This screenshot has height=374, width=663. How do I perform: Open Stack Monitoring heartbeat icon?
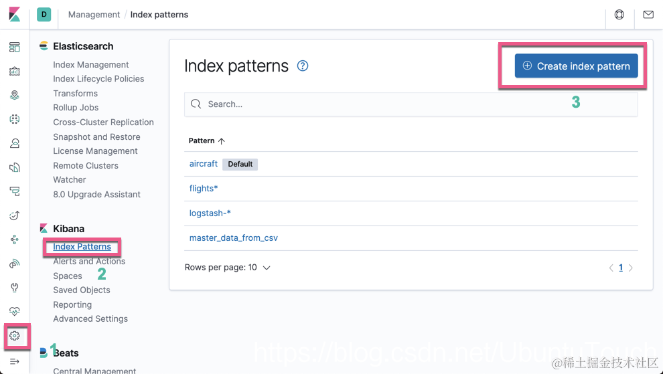pyautogui.click(x=14, y=312)
